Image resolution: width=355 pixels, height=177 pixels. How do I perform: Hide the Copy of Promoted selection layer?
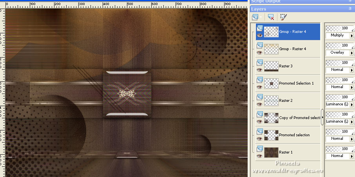(260, 121)
